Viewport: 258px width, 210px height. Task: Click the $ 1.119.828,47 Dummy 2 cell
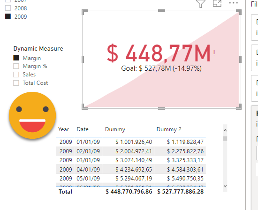coord(185,142)
